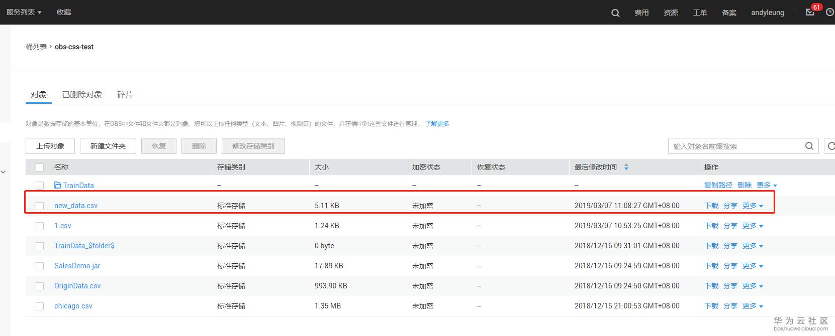Check the 1.csv row checkbox
This screenshot has height=336, width=835.
(40, 226)
